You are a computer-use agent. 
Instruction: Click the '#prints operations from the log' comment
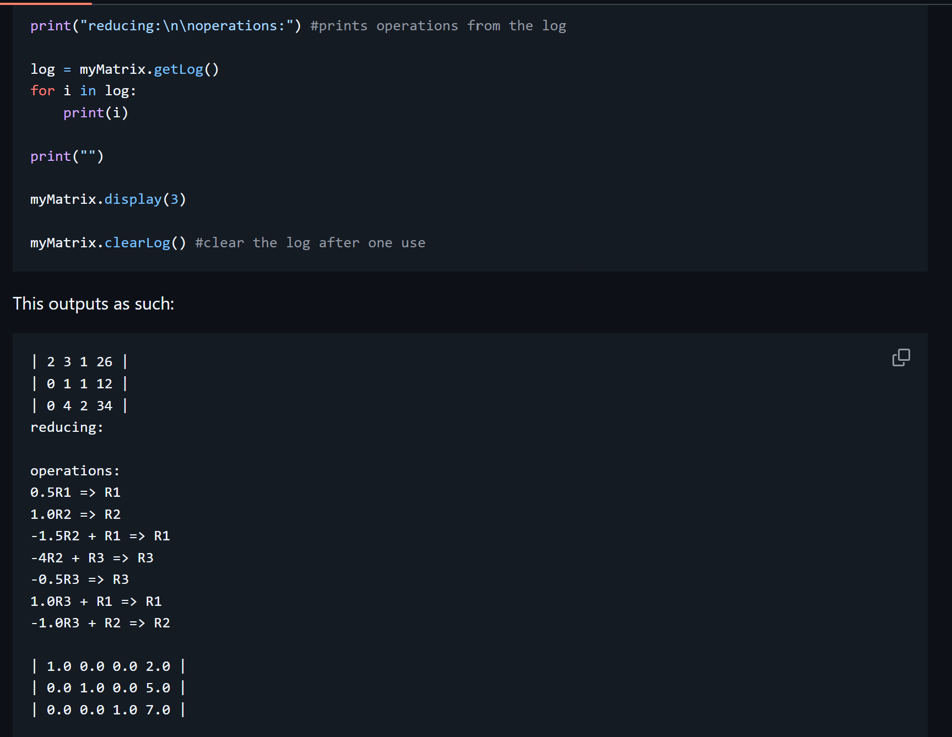438,26
